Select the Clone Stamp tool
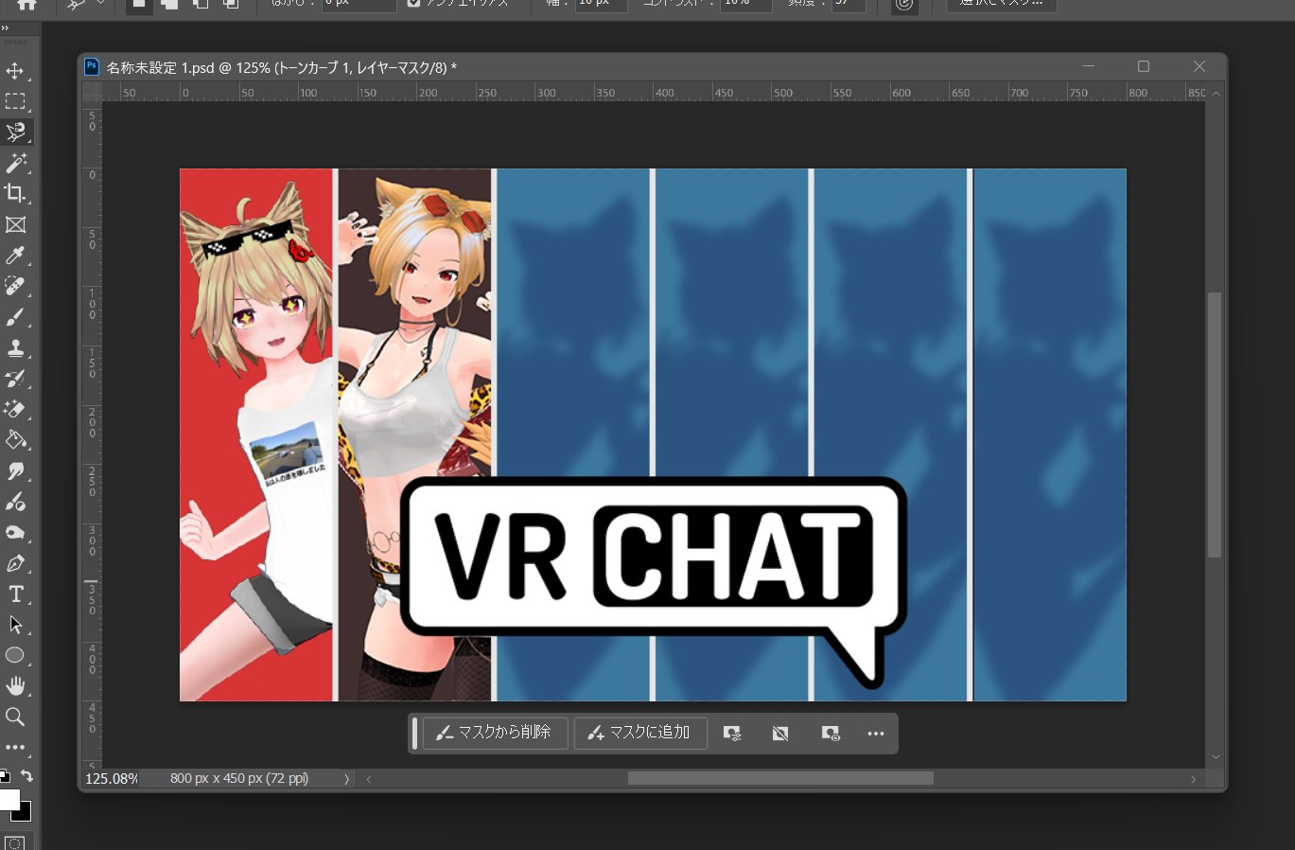Viewport: 1295px width, 850px height. click(x=15, y=347)
